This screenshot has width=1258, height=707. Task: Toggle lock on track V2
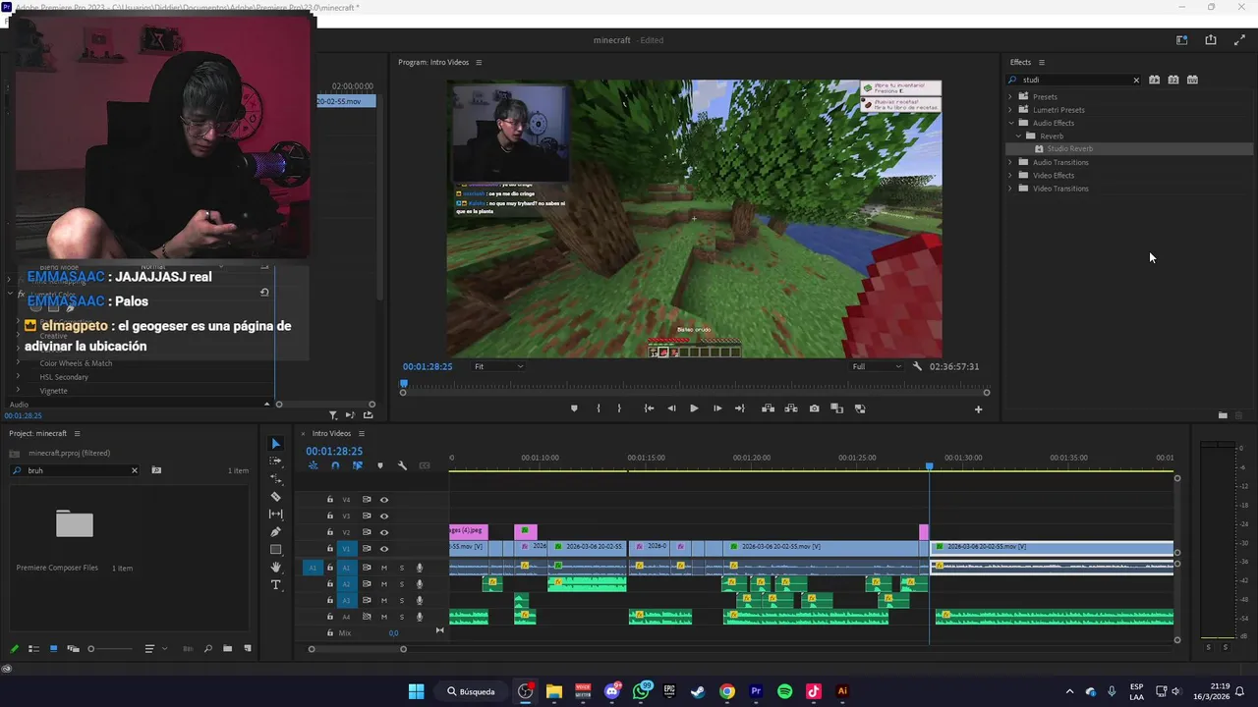(x=330, y=532)
